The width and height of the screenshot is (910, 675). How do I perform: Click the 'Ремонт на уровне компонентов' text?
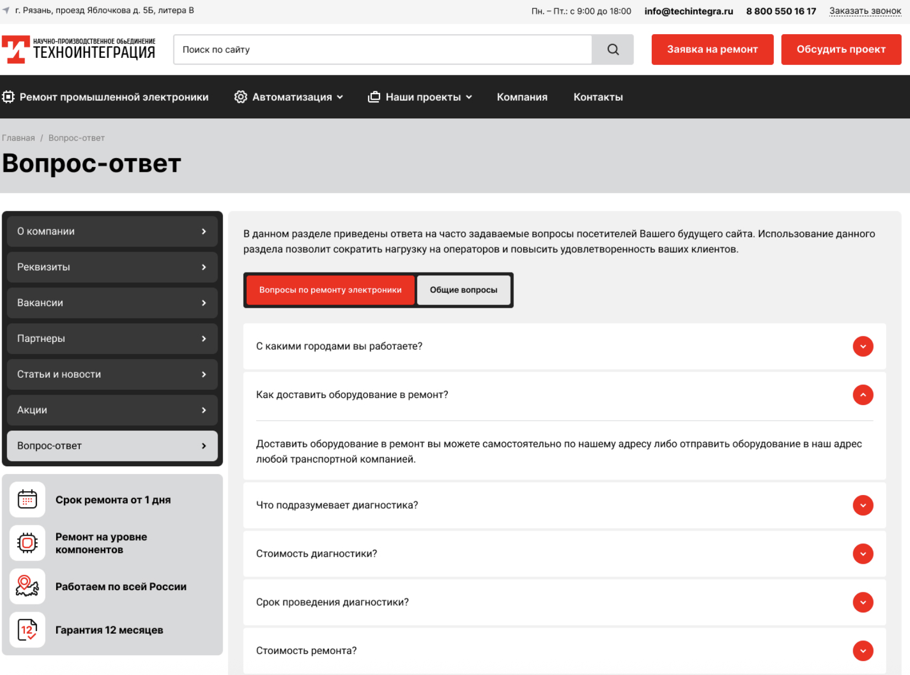pos(101,543)
